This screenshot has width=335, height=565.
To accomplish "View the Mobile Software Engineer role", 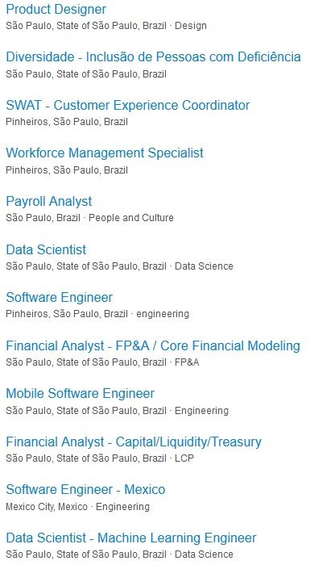I will point(81,394).
